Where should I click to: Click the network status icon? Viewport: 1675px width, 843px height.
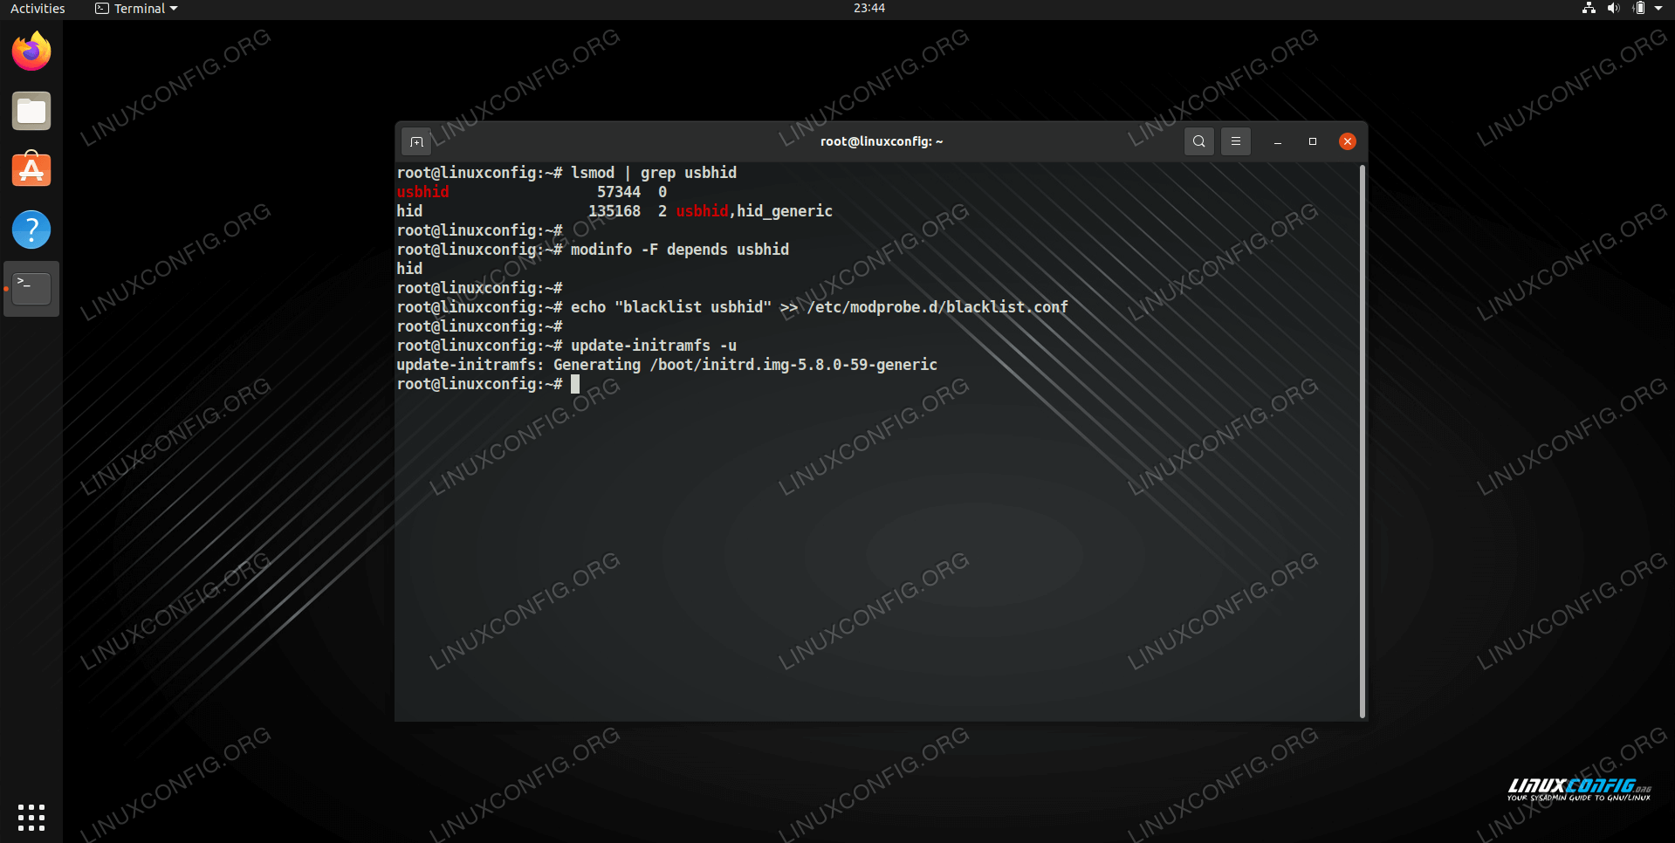coord(1589,8)
